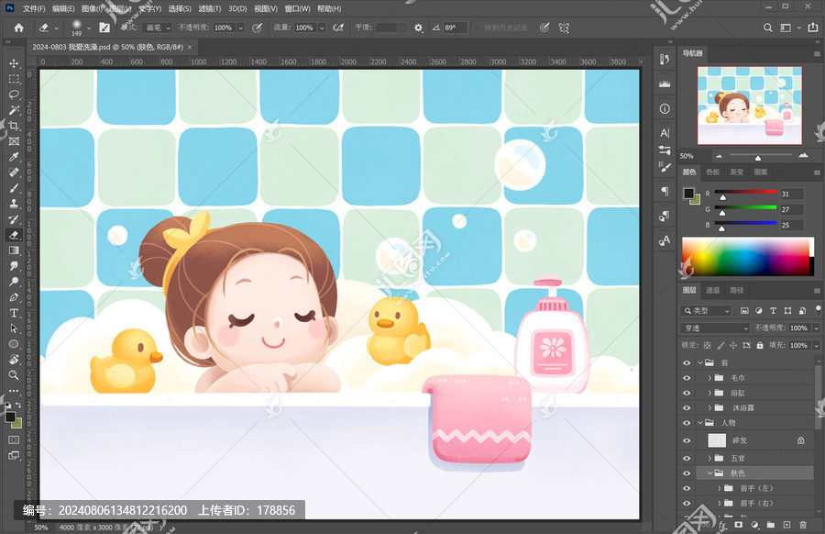Select the Brush tool
This screenshot has height=534, width=825.
point(14,188)
